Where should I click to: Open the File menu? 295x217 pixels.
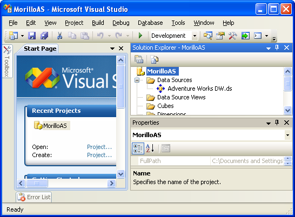(x=13, y=23)
